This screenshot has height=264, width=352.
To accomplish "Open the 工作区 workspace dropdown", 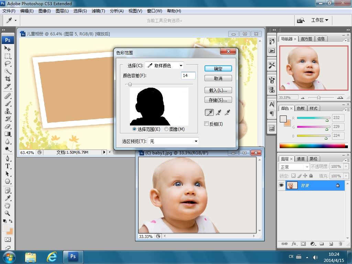I will 320,20.
